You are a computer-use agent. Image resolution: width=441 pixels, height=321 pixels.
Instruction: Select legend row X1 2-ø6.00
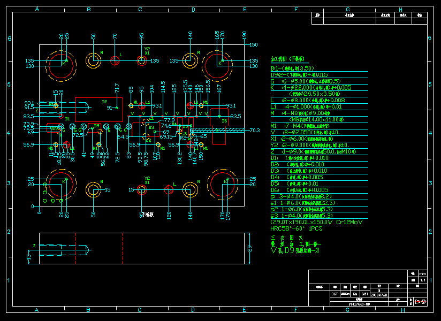302,139
